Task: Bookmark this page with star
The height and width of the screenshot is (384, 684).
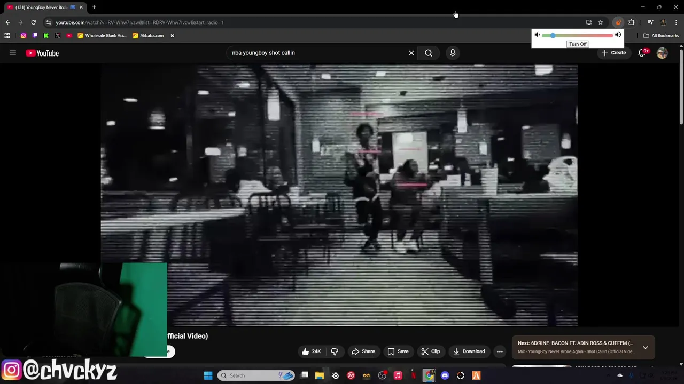Action: click(x=601, y=22)
